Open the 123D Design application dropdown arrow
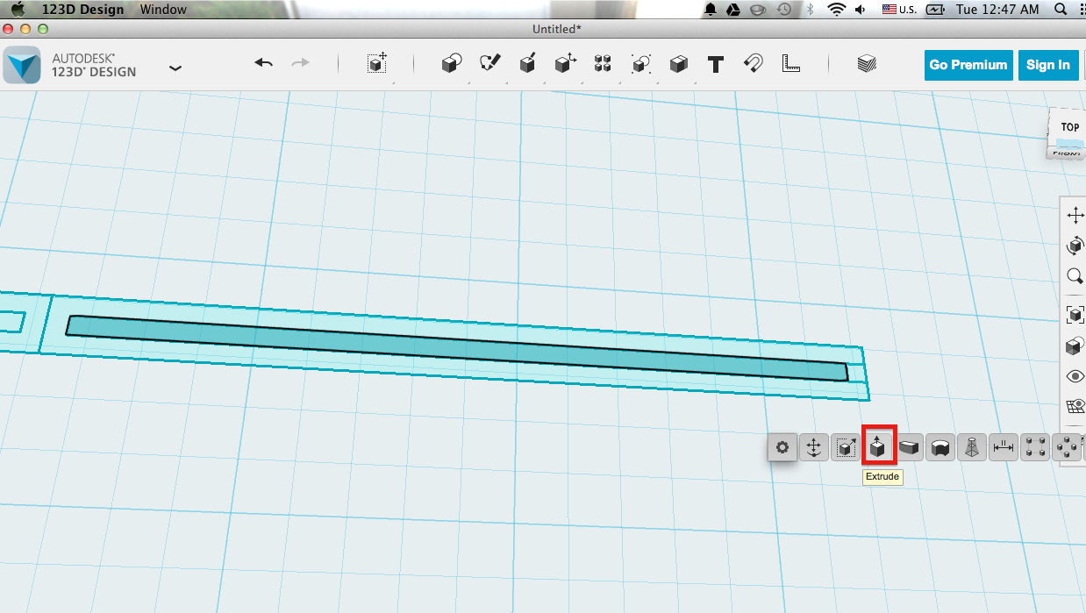 pos(175,68)
